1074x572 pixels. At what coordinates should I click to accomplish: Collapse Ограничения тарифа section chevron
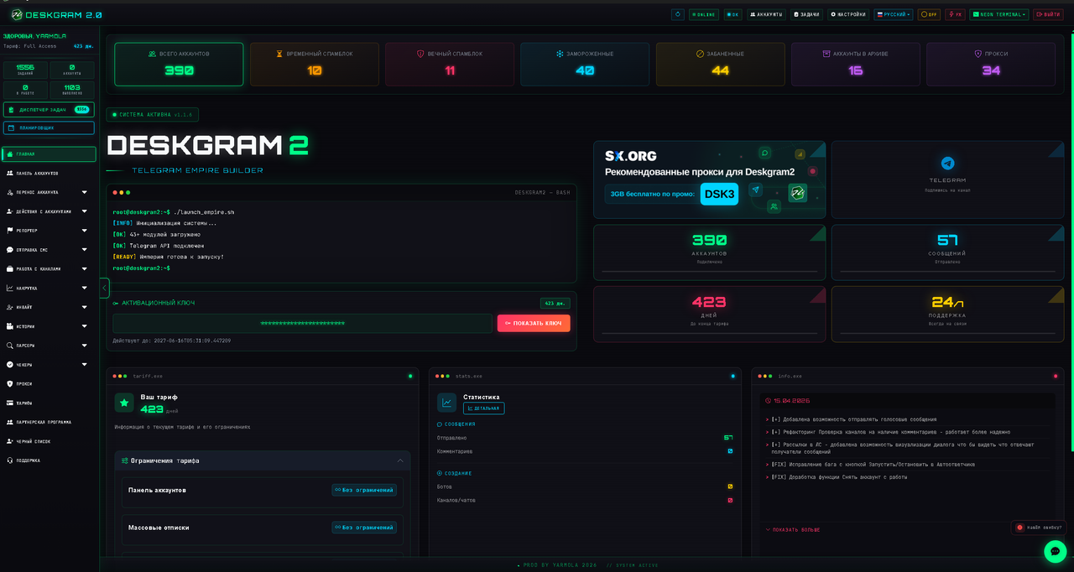coord(400,460)
